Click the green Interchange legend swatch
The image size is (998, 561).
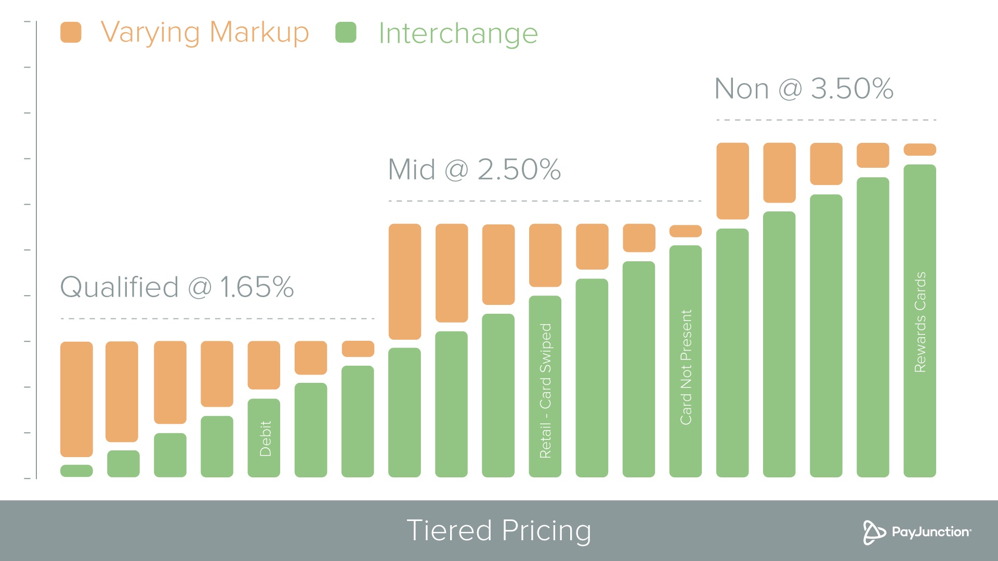click(346, 32)
